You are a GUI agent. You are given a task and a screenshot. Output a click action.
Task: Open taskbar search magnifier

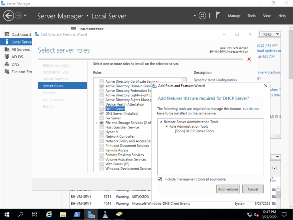tap(21, 214)
